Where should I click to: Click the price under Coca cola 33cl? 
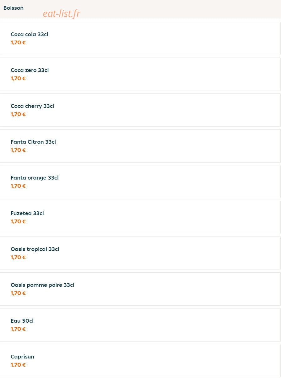(x=18, y=42)
